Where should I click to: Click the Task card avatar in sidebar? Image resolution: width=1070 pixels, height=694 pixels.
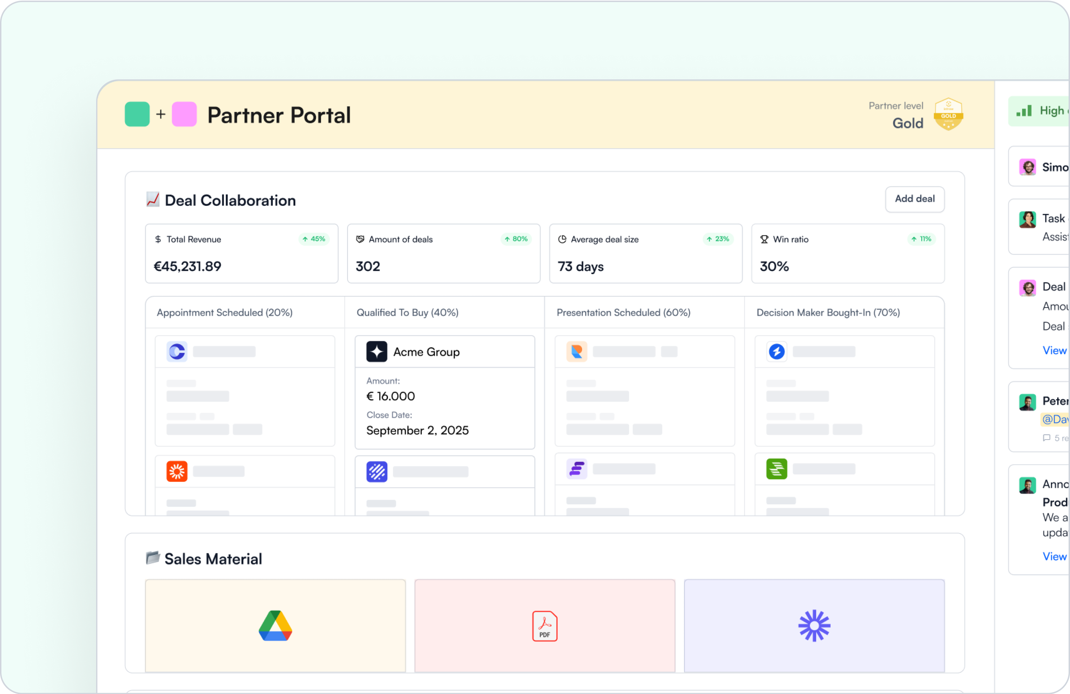(x=1027, y=220)
